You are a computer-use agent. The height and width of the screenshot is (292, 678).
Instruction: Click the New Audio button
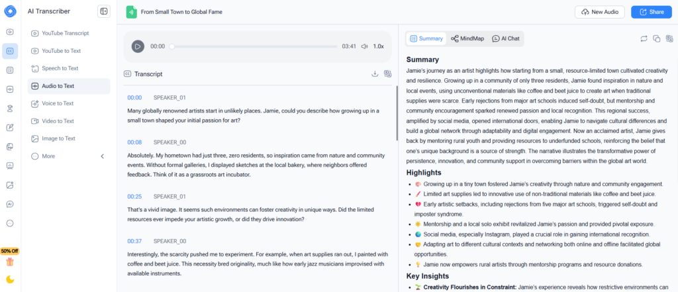(600, 12)
